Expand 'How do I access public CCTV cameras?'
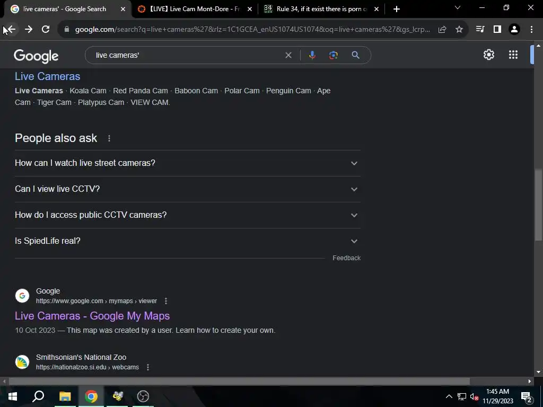 click(x=187, y=215)
